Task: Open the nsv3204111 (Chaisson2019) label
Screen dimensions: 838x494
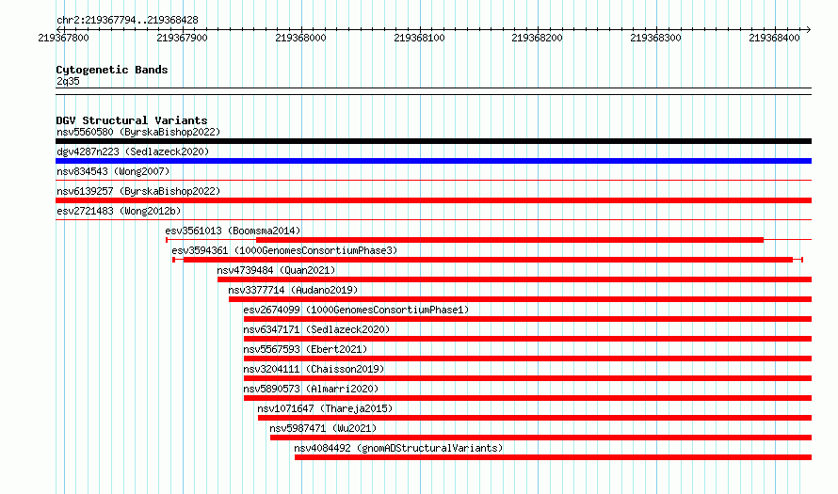Action: coord(314,369)
